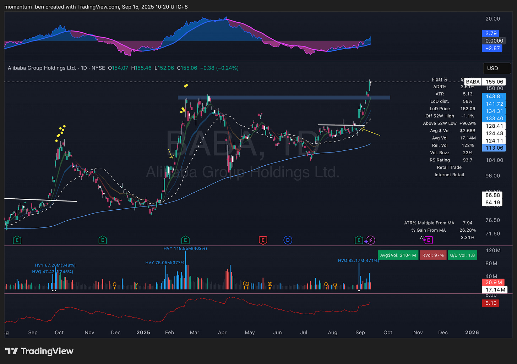
Task: Click the 143.81 blue price label
Action: 494,96
